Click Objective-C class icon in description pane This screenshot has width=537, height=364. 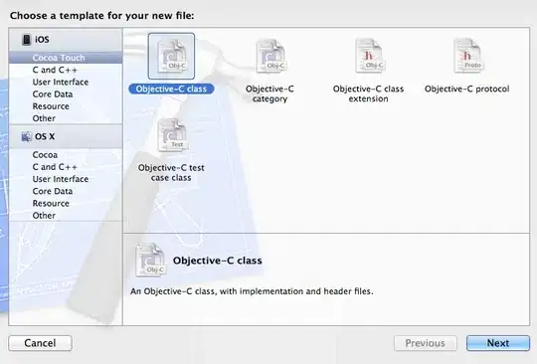[x=151, y=260]
